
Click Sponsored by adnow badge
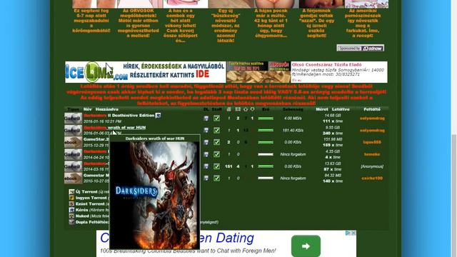pyautogui.click(x=360, y=48)
